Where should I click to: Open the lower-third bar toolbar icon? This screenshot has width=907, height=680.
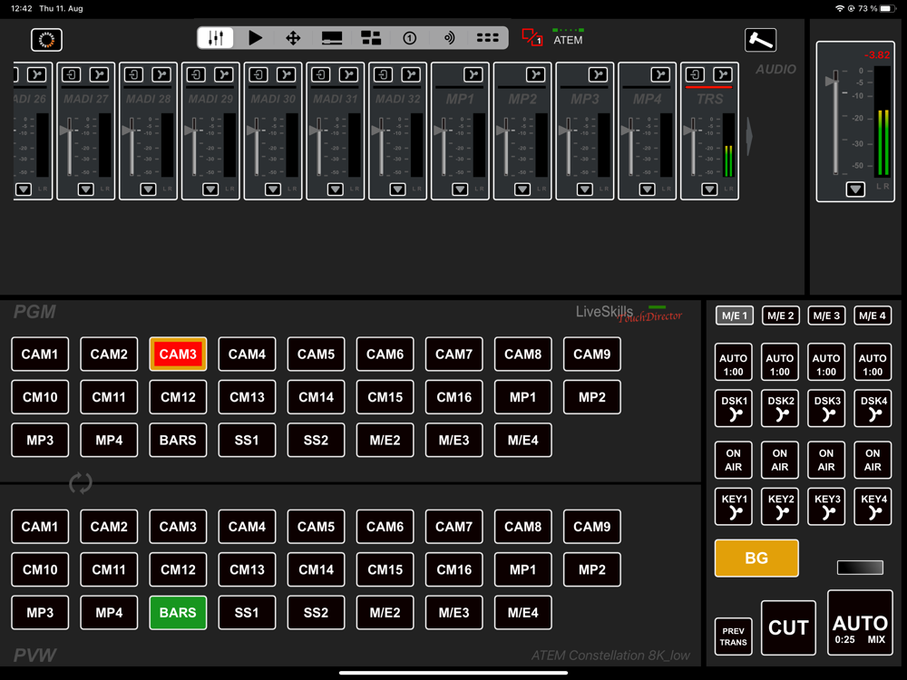pyautogui.click(x=332, y=38)
